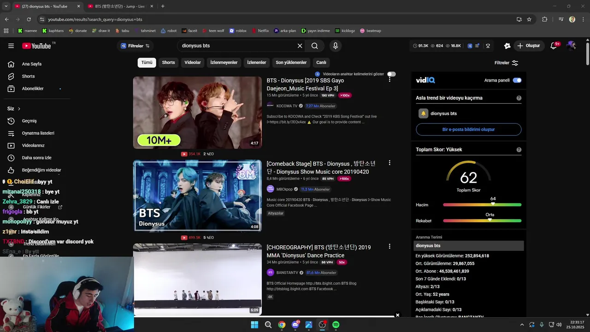This screenshot has height=332, width=590.
Task: Click the Hacim score bar
Action: point(482,205)
